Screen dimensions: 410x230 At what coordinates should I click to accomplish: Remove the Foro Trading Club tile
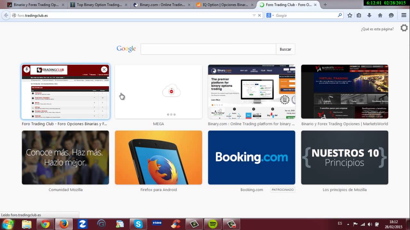tap(104, 69)
